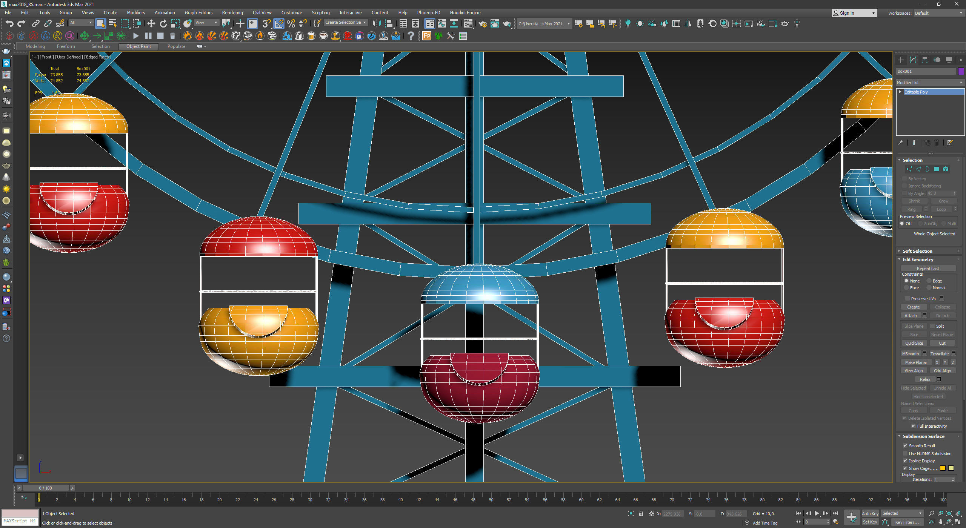Click Pin Stack icon below modifier stack
Screen dimensions: 966x528
coord(901,143)
